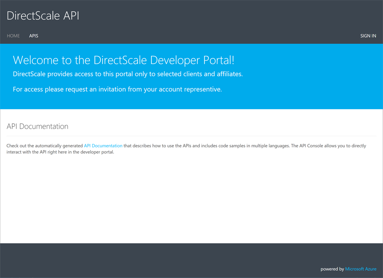Click the API Documentation section heading
Viewport: 383px width, 278px height.
click(37, 126)
